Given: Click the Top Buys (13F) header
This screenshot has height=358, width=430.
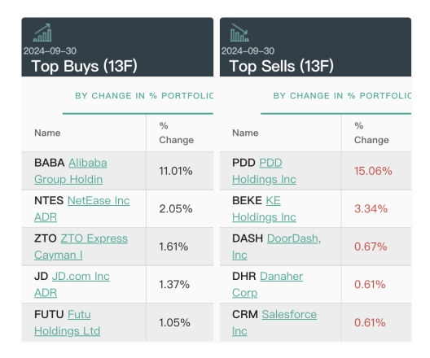Looking at the screenshot, I should tap(84, 66).
